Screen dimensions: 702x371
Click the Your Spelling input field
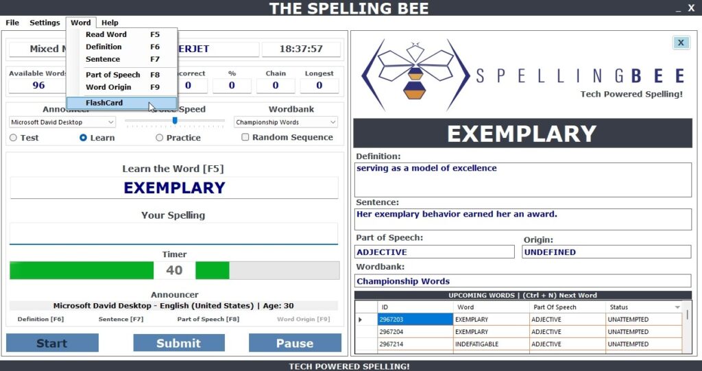(x=173, y=233)
